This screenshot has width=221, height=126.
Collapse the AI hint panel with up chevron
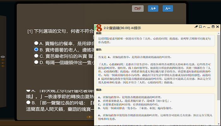(x=204, y=27)
